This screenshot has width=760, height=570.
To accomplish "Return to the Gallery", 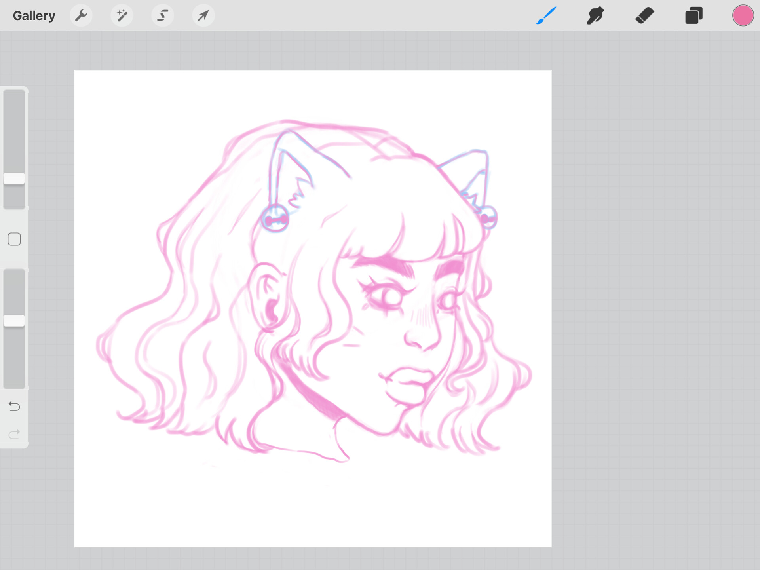I will click(x=34, y=15).
